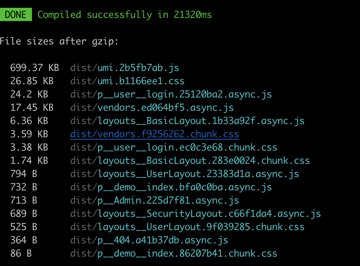Viewport: 360px width, 266px height.
Task: Open dist/umi.b1166ee1.css file path
Action: (127, 81)
